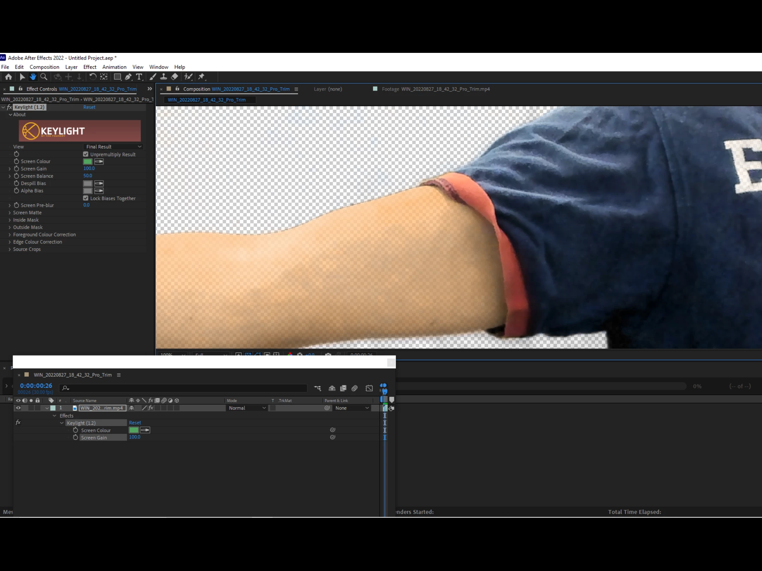Select the Rectangle shape tool
The width and height of the screenshot is (762, 571).
point(117,77)
